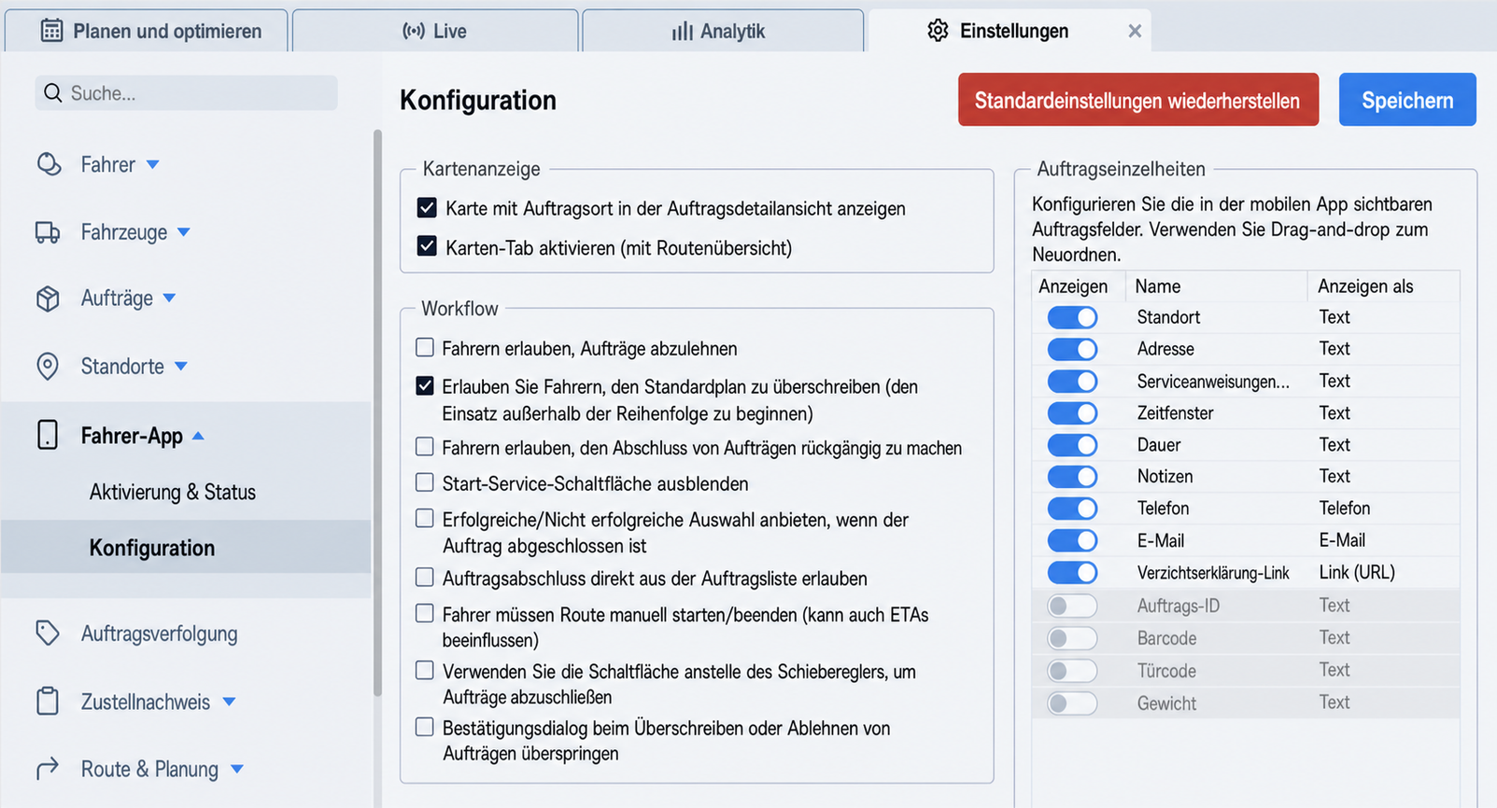This screenshot has width=1497, height=808.
Task: Click the Fahrer driver icon in sidebar
Action: coord(49,164)
